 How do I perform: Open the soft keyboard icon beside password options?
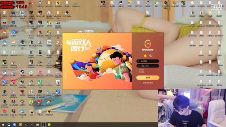pyautogui.click(x=158, y=70)
